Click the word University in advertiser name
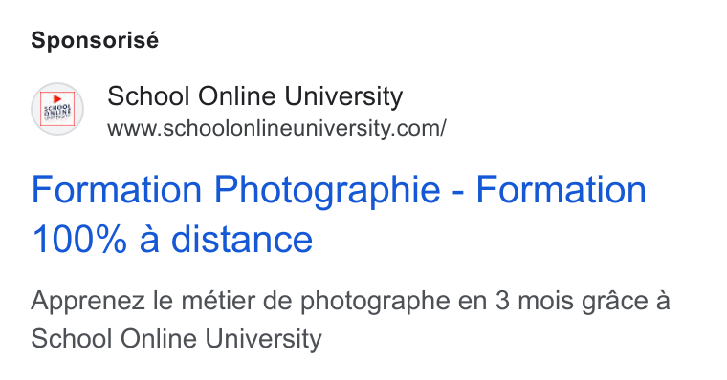This screenshot has height=380, width=727. point(343,96)
